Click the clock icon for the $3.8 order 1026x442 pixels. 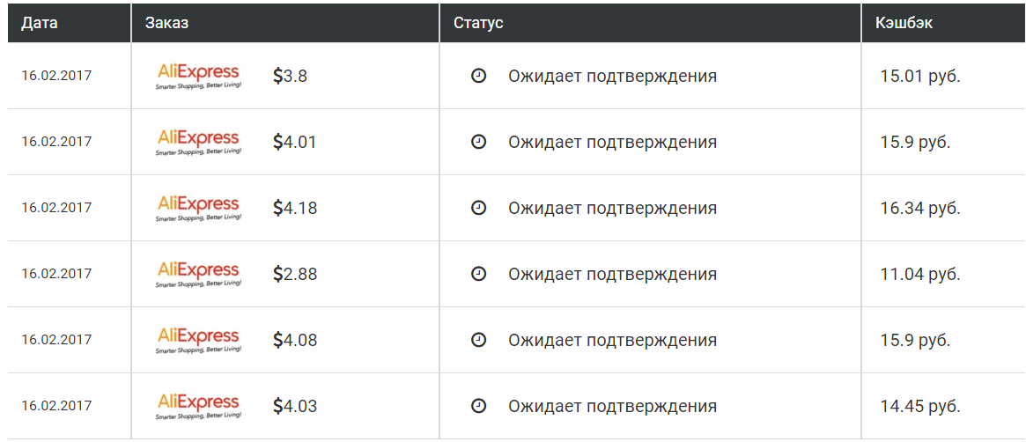[x=479, y=76]
